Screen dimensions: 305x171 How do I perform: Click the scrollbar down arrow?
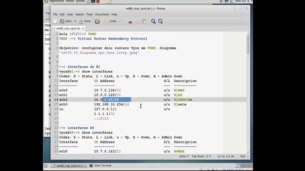click(x=248, y=152)
